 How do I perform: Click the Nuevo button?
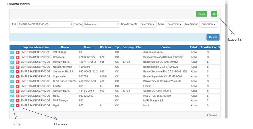click(202, 14)
